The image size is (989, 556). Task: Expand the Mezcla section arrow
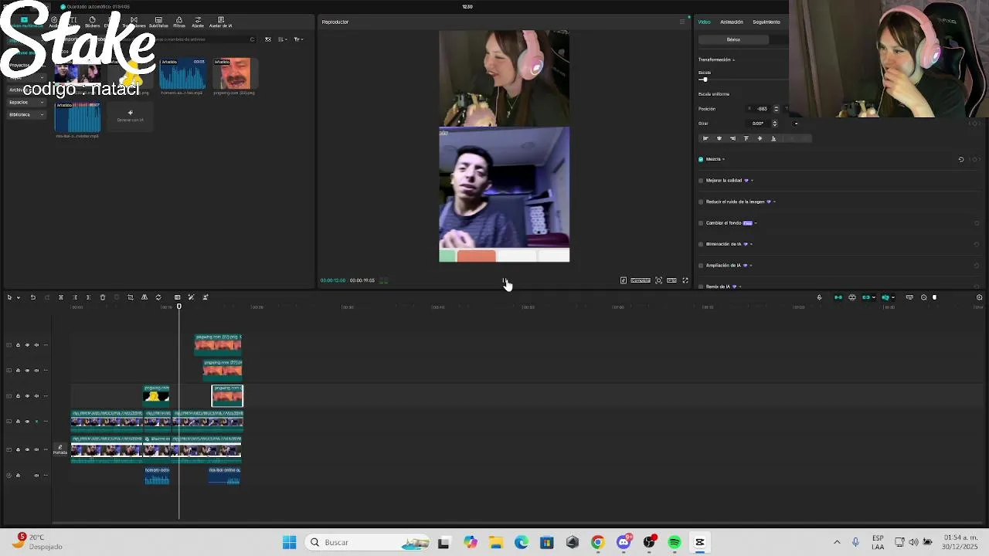[723, 159]
